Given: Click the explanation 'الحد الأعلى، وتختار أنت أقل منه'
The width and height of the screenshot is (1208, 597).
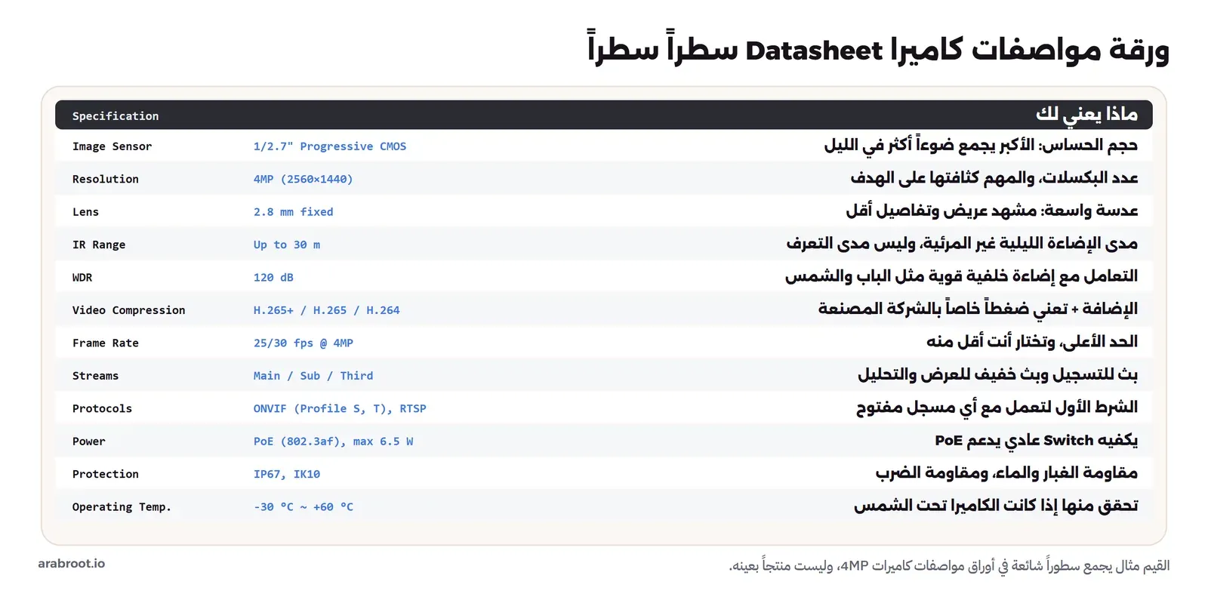Looking at the screenshot, I should point(1032,342).
